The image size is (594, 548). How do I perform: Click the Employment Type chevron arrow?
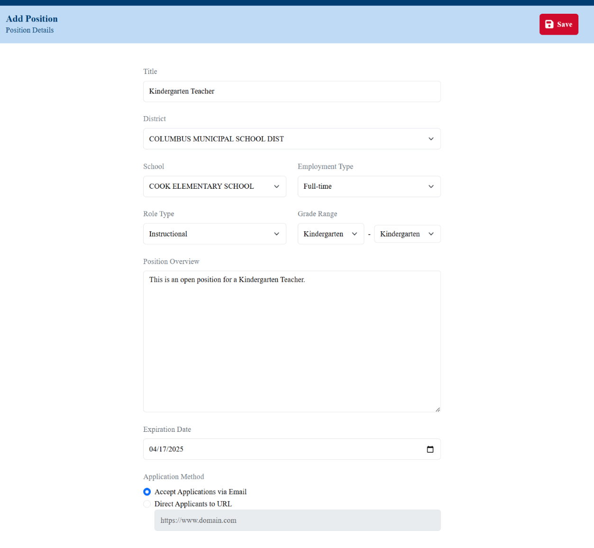(x=430, y=186)
